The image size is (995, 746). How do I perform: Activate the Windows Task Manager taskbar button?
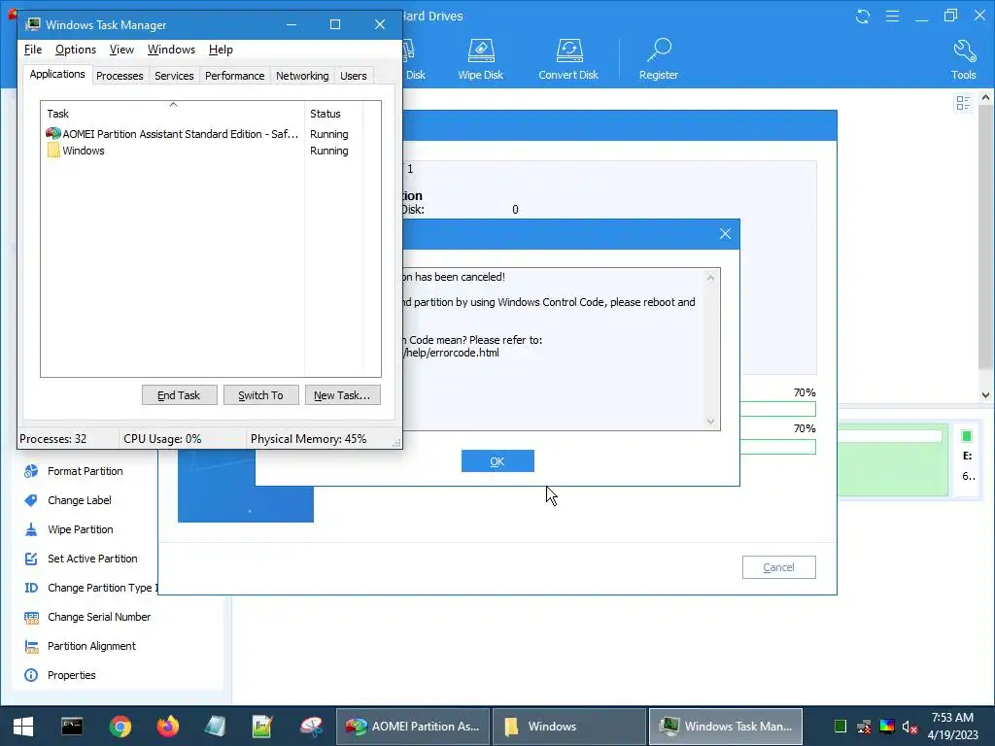(x=725, y=727)
